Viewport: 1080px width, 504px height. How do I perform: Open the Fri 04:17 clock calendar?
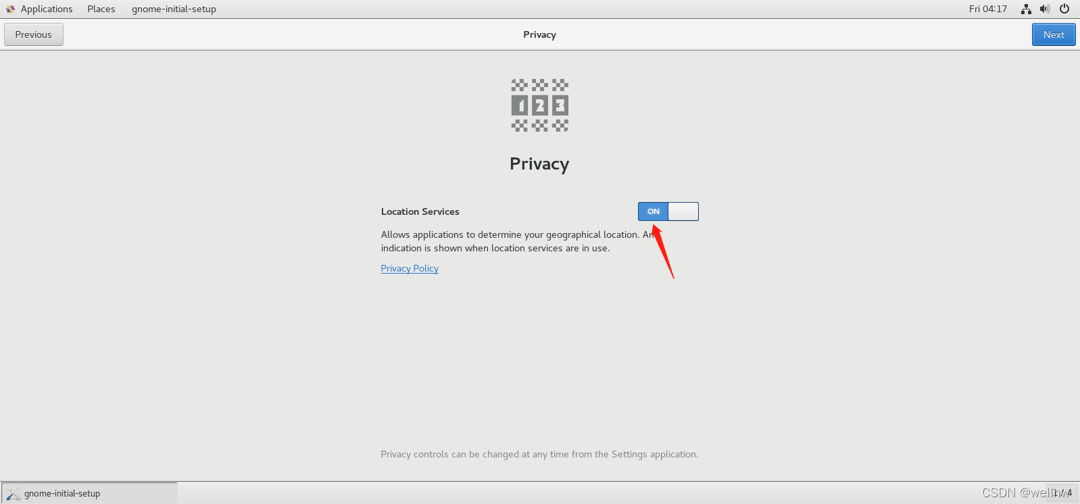[987, 9]
